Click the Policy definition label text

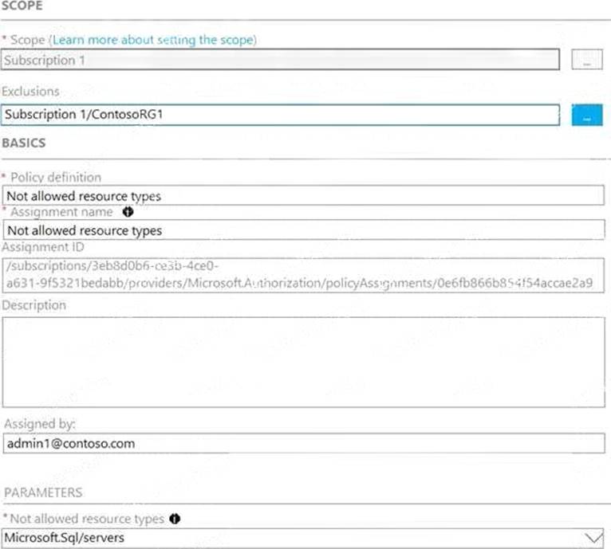tap(56, 177)
